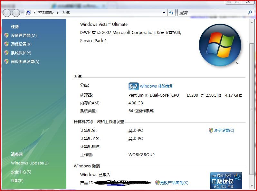Click scrollbar up arrow
The image size is (257, 191).
point(252,22)
